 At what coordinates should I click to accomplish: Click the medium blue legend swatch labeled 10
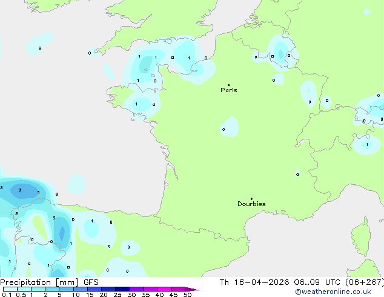pos(81,289)
